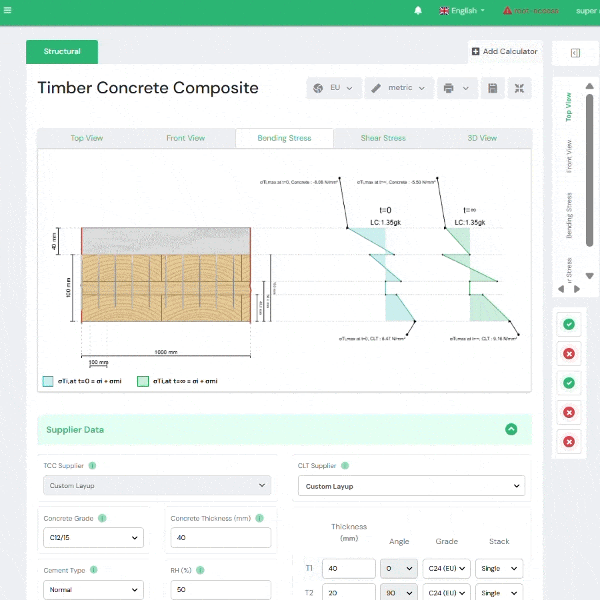The width and height of the screenshot is (600, 600).
Task: Click the save floppy disk icon
Action: coord(493,88)
